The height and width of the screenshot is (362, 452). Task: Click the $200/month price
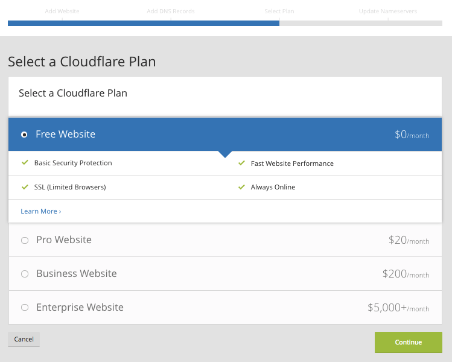pos(406,274)
